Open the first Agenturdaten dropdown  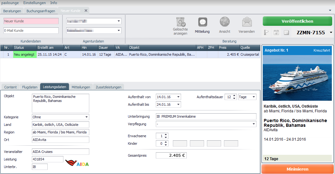(119, 21)
